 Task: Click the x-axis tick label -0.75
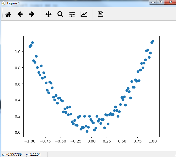(45, 141)
